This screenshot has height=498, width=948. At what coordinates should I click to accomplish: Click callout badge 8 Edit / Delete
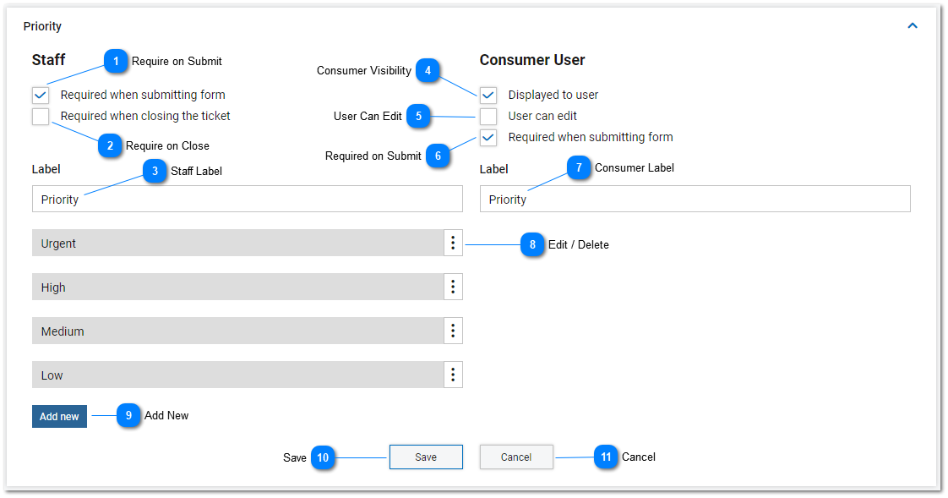(x=532, y=244)
